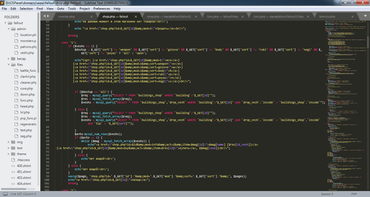The image size is (370, 197).
Task: Open core.php from the sidebar
Action: [27, 88]
